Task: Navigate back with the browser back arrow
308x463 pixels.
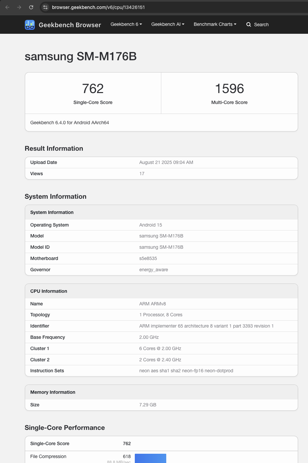Action: (7, 7)
